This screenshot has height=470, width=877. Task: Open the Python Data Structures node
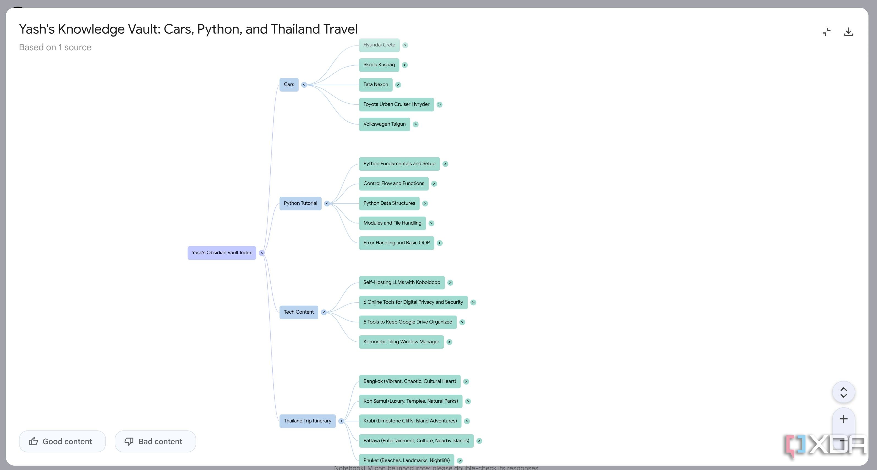[x=389, y=203]
